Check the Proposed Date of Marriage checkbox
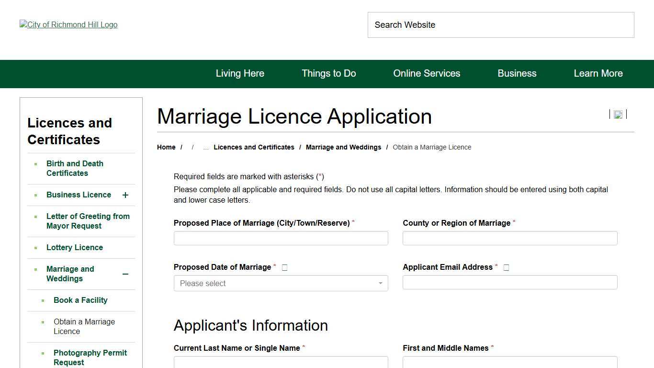Image resolution: width=654 pixels, height=368 pixels. coord(285,267)
